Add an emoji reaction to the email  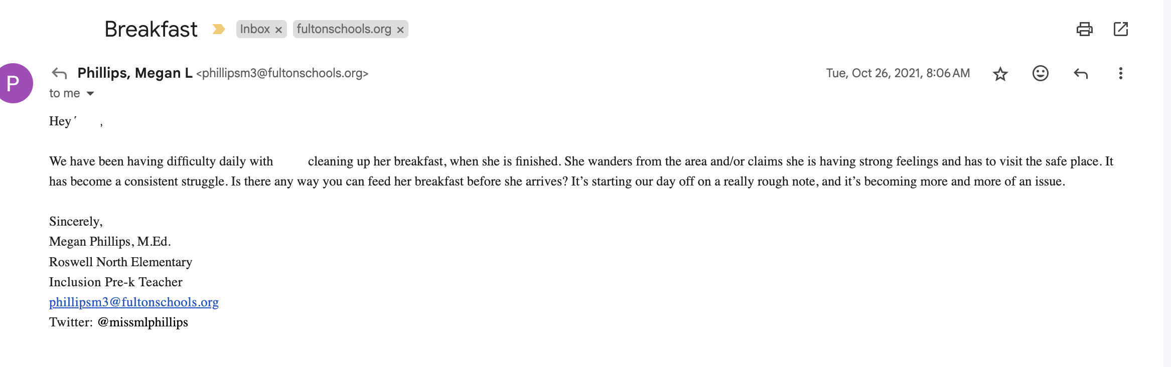coord(1040,74)
